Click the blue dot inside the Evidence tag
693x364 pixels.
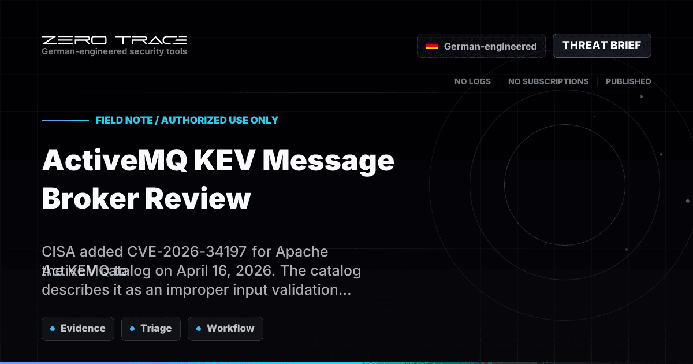[x=53, y=328]
